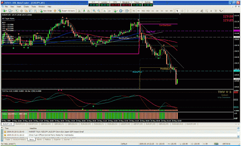Select the M30 timeframe button
The image size is (241, 146).
148,11
